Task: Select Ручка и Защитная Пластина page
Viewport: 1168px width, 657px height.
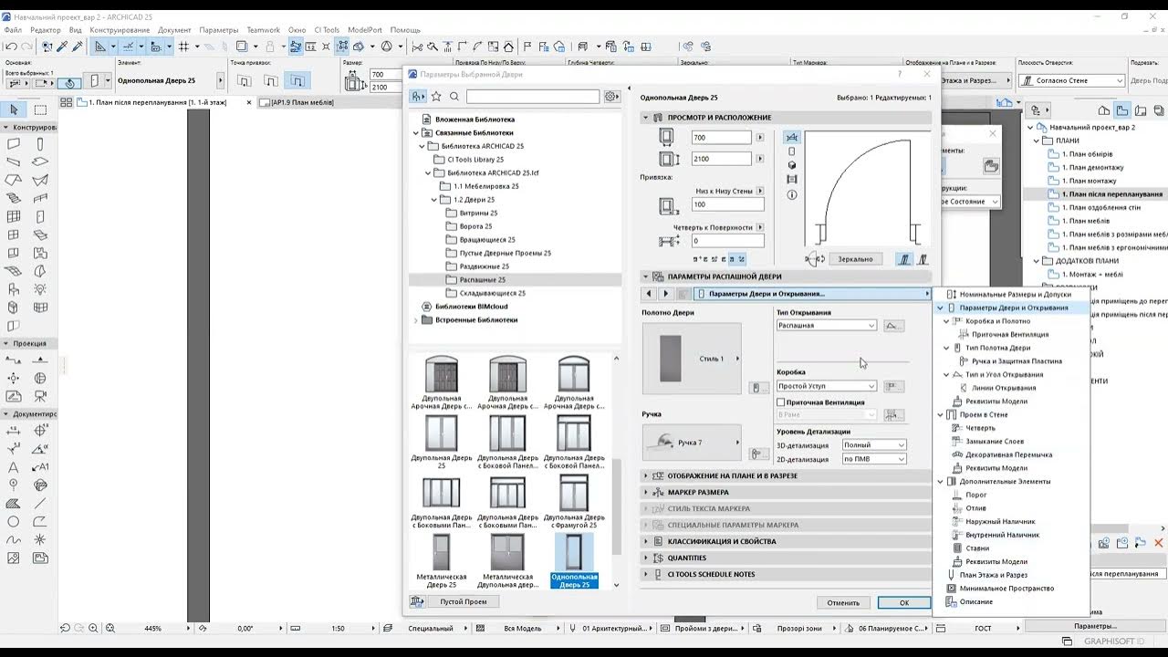Action: (1017, 361)
